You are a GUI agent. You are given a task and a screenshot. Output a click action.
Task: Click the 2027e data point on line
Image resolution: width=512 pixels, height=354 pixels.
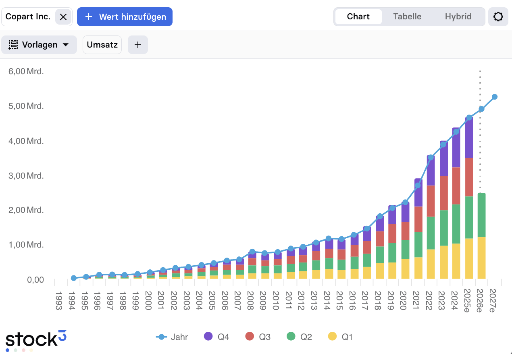[x=494, y=97]
